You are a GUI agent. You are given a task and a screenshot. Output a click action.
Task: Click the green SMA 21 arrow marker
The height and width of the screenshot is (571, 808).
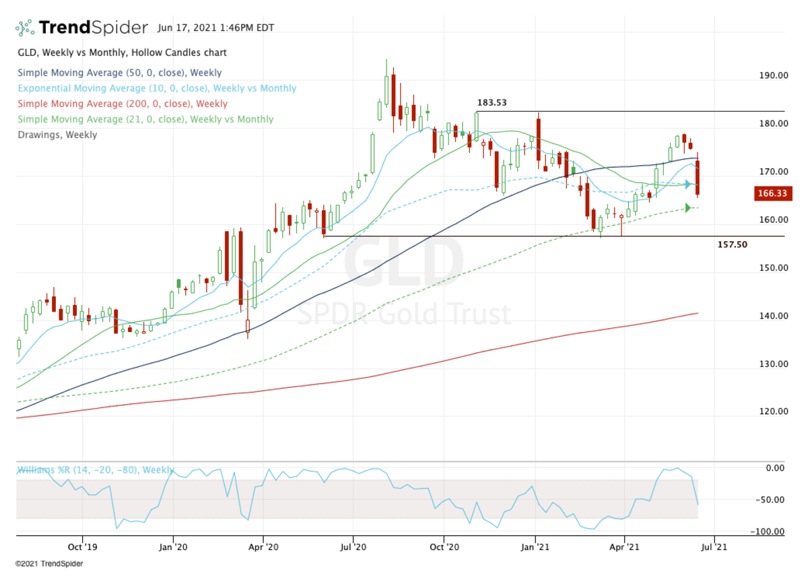689,208
